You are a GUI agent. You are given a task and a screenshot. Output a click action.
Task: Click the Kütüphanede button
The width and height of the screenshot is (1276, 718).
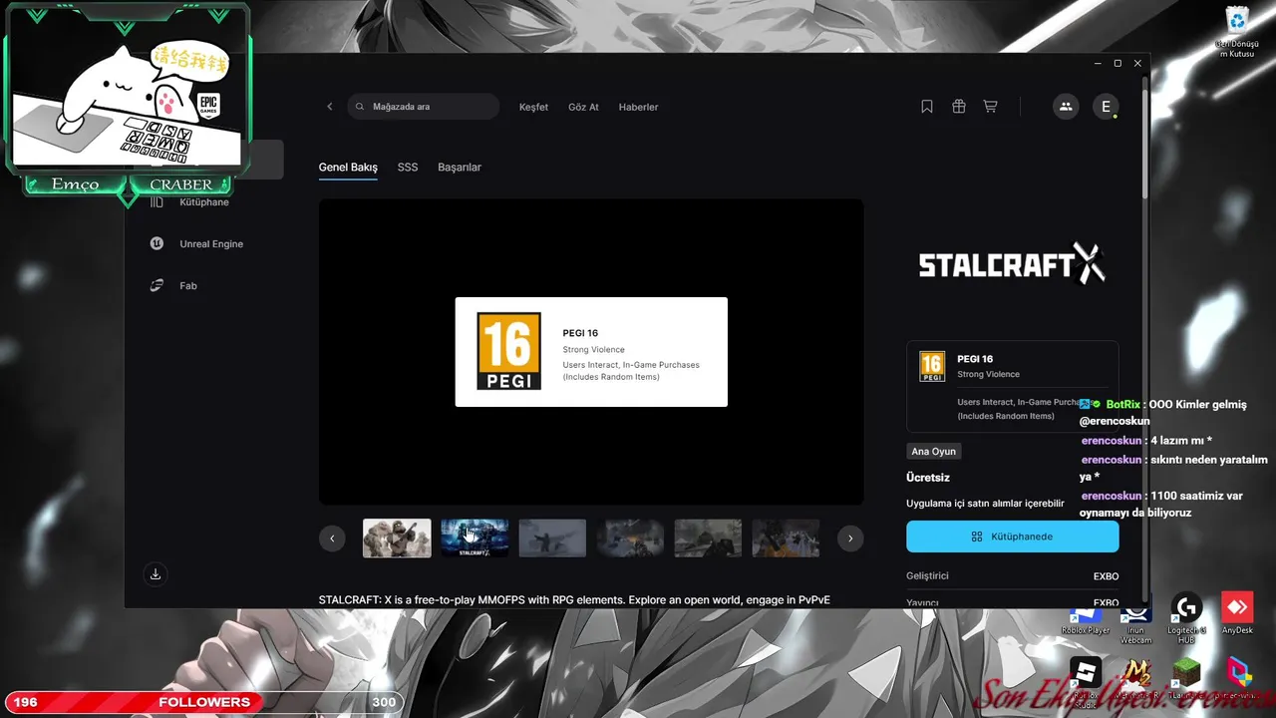pos(1012,537)
